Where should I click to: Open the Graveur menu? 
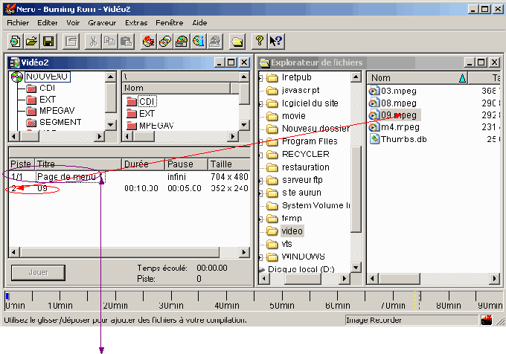102,23
